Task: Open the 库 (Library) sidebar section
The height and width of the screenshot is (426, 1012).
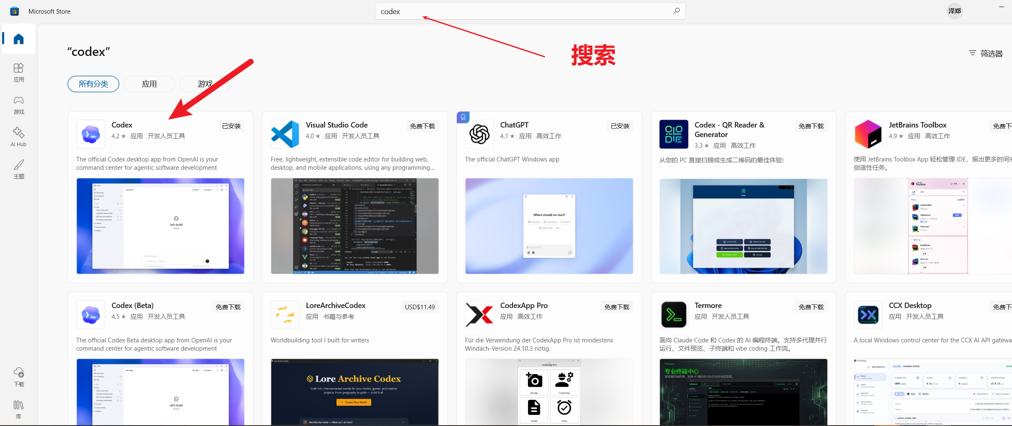Action: 19,409
